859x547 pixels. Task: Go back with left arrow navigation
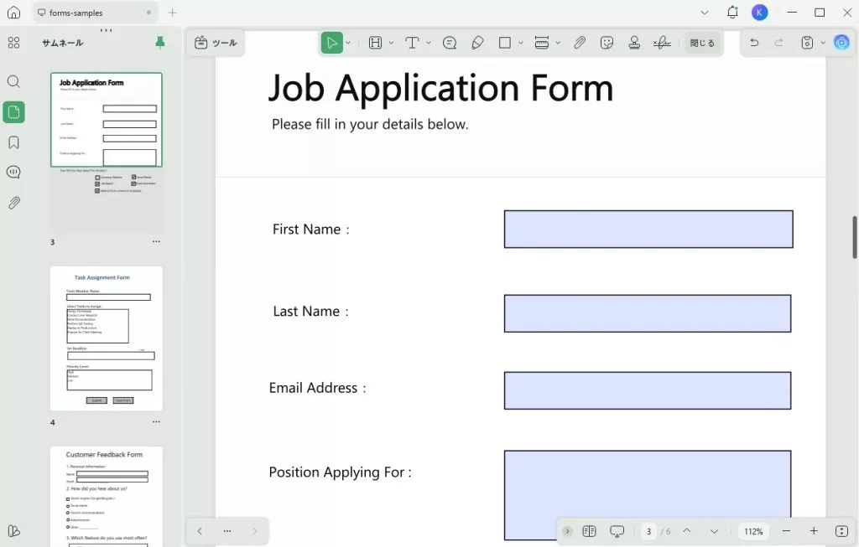[200, 531]
